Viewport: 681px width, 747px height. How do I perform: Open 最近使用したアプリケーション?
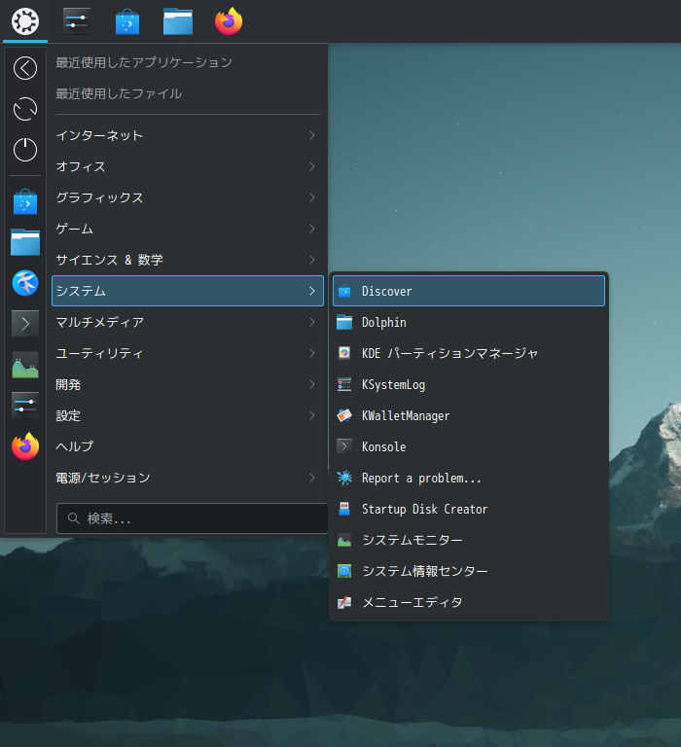144,62
